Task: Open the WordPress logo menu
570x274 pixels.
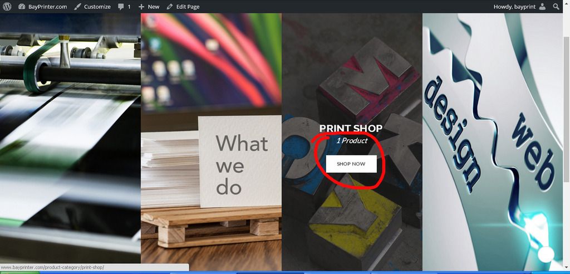Action: [x=7, y=7]
